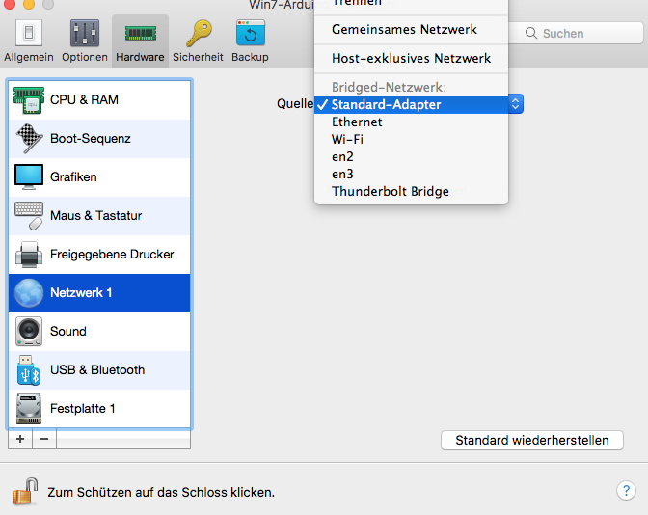Open the Allgemein settings icon
This screenshot has height=515, width=648.
(x=29, y=32)
